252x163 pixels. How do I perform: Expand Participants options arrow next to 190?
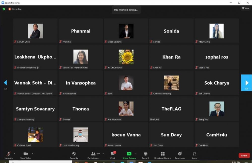[103, 154]
